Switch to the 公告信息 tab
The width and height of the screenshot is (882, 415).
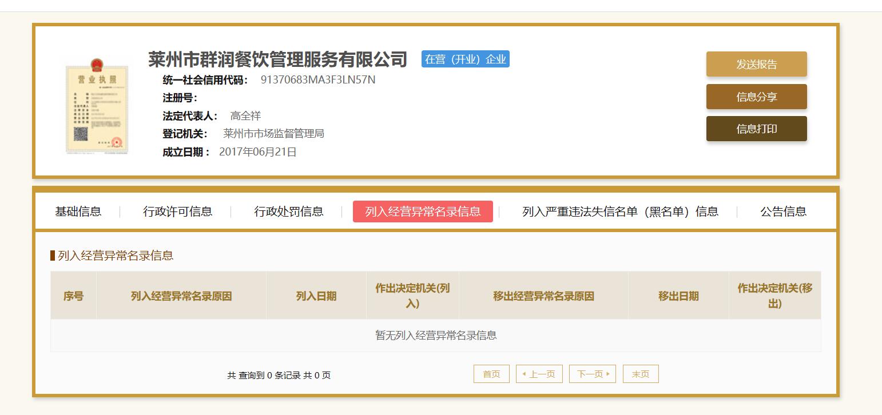tap(783, 212)
